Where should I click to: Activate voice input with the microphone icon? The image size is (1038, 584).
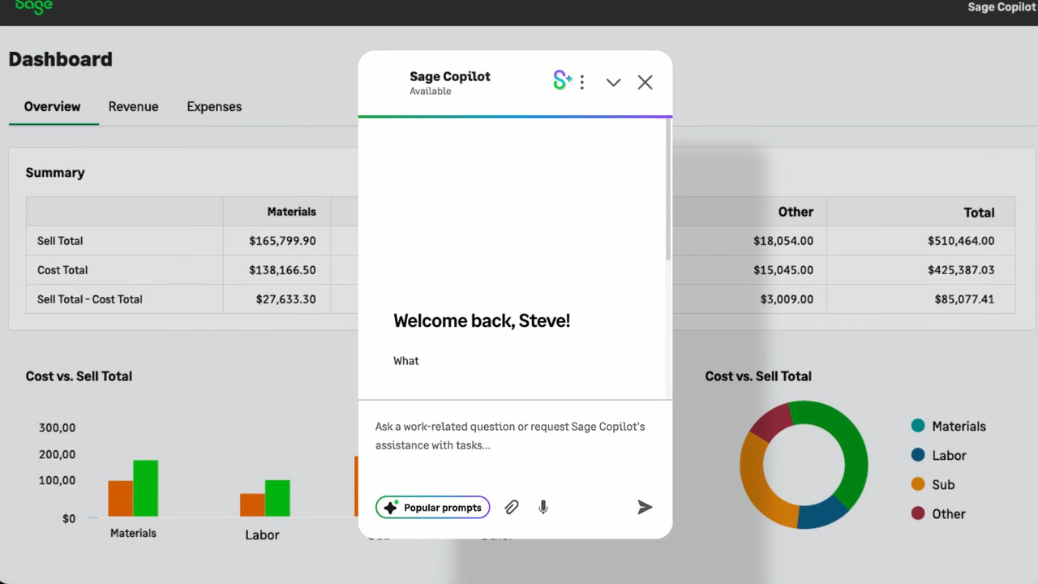tap(543, 508)
